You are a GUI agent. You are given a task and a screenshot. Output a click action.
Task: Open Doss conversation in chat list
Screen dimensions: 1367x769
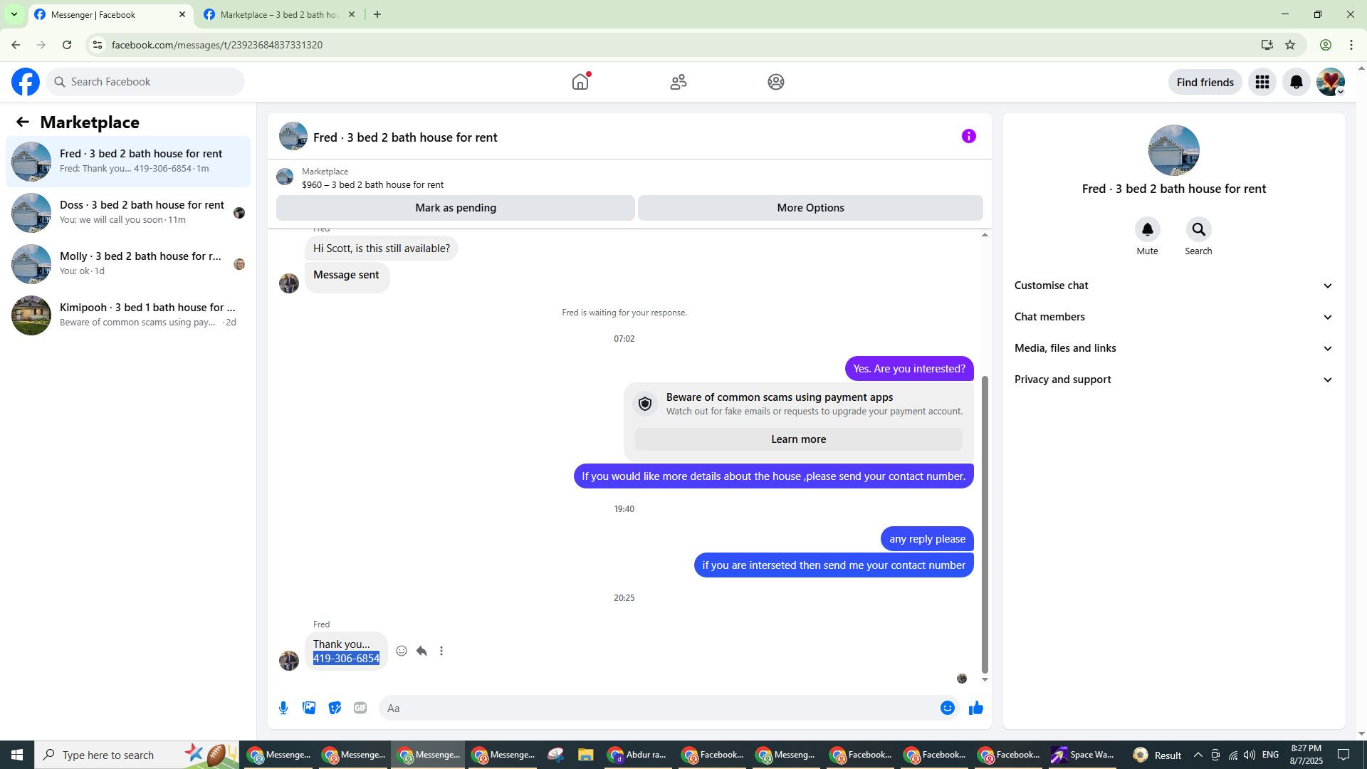[x=128, y=213]
